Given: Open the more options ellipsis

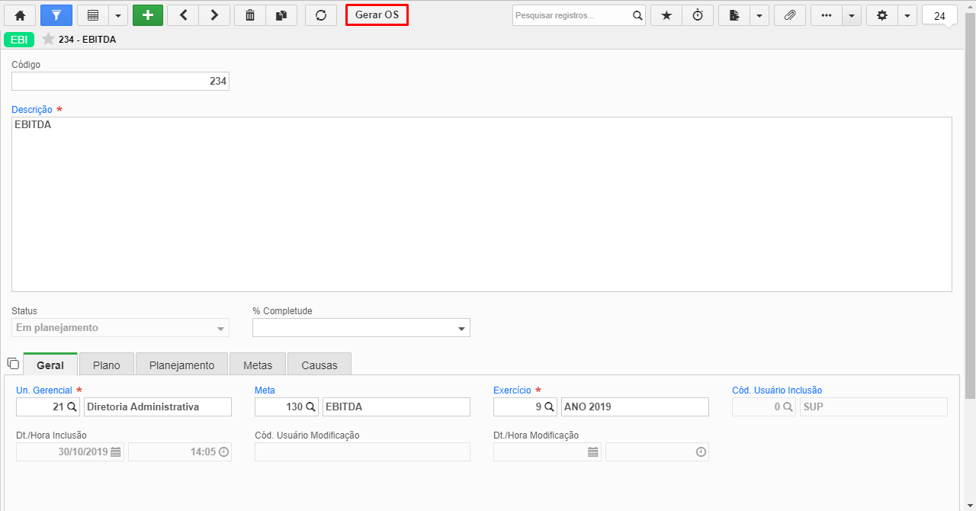Looking at the screenshot, I should (x=827, y=15).
